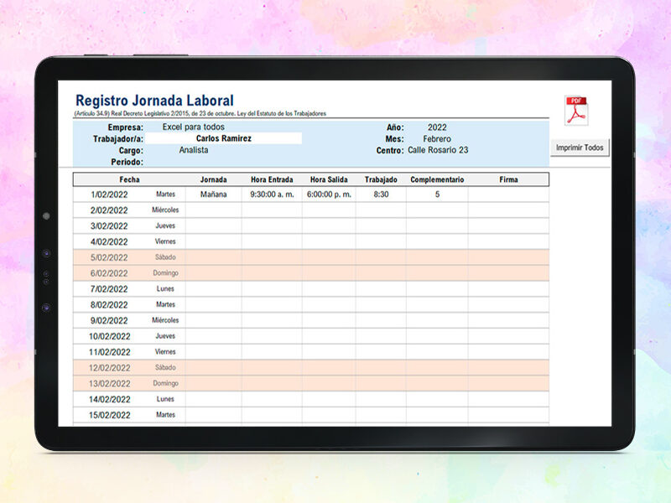Select the Complementario cell with value 5
671x503 pixels.
[437, 194]
